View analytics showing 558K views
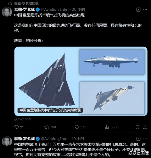The width and height of the screenshot is (151, 158). [107, 127]
